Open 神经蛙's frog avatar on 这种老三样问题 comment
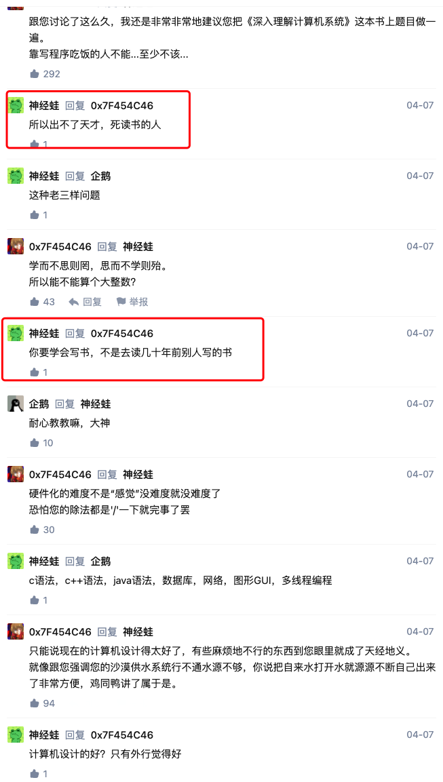This screenshot has height=782, width=443. coord(16,176)
